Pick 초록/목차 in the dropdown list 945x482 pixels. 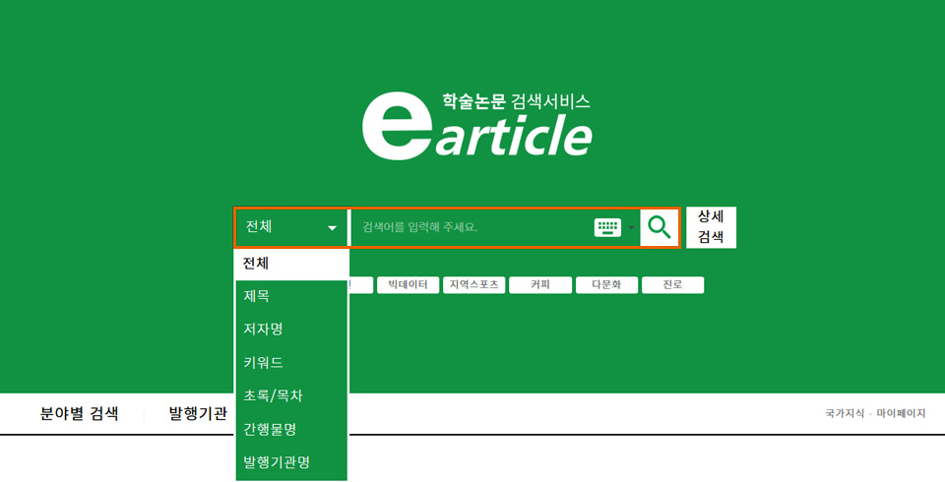(291, 395)
